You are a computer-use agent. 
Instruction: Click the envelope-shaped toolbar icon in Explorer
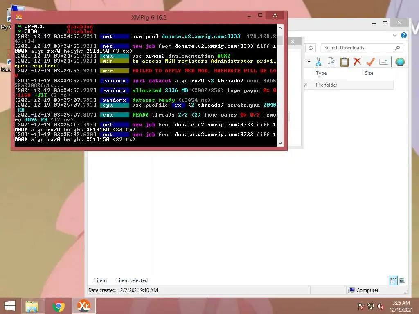tap(384, 62)
